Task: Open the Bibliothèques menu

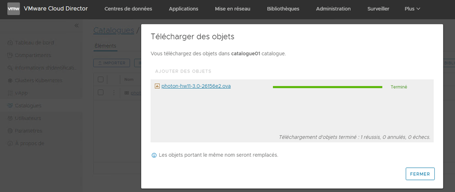Action: coord(283,9)
